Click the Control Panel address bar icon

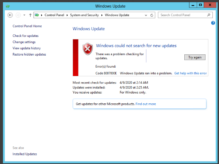(37, 15)
